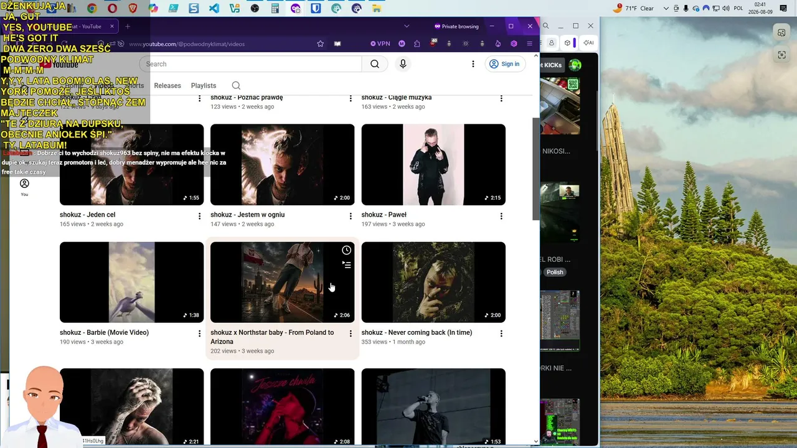This screenshot has height=448, width=797.
Task: Bookmark this page with the star icon
Action: click(x=320, y=44)
